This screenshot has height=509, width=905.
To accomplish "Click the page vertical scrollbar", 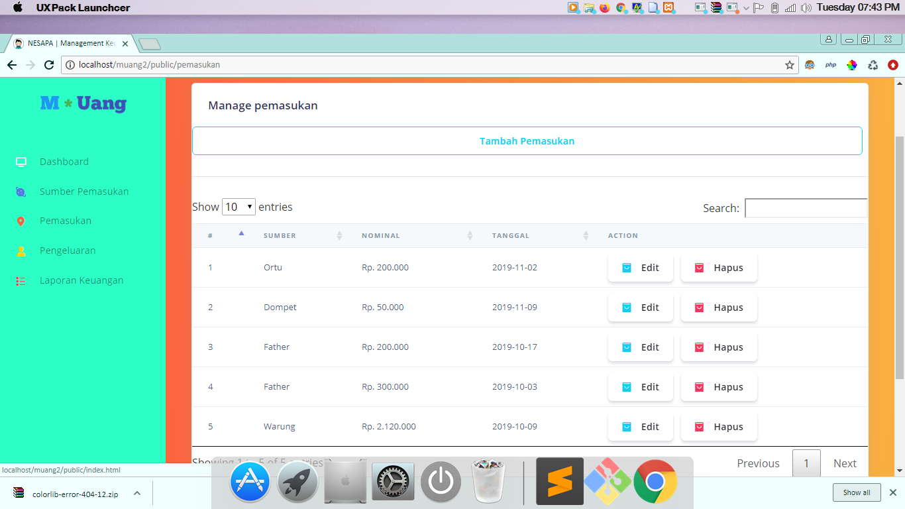I will click(899, 258).
